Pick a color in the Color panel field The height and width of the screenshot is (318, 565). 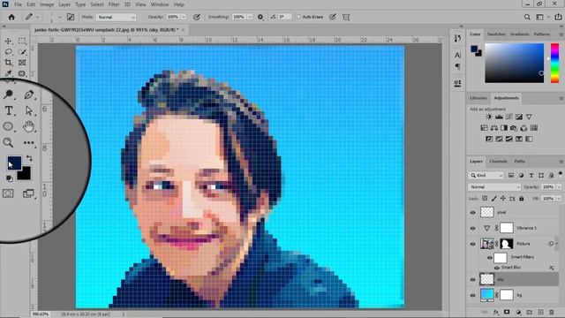514,63
